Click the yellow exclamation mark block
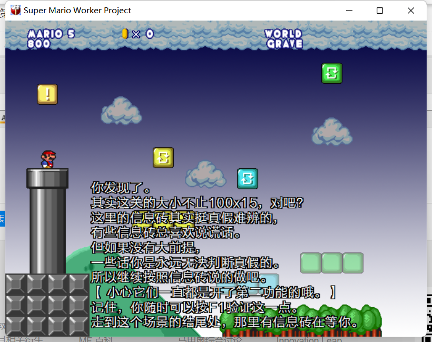Image resolution: width=432 pixels, height=342 pixels. (47, 94)
